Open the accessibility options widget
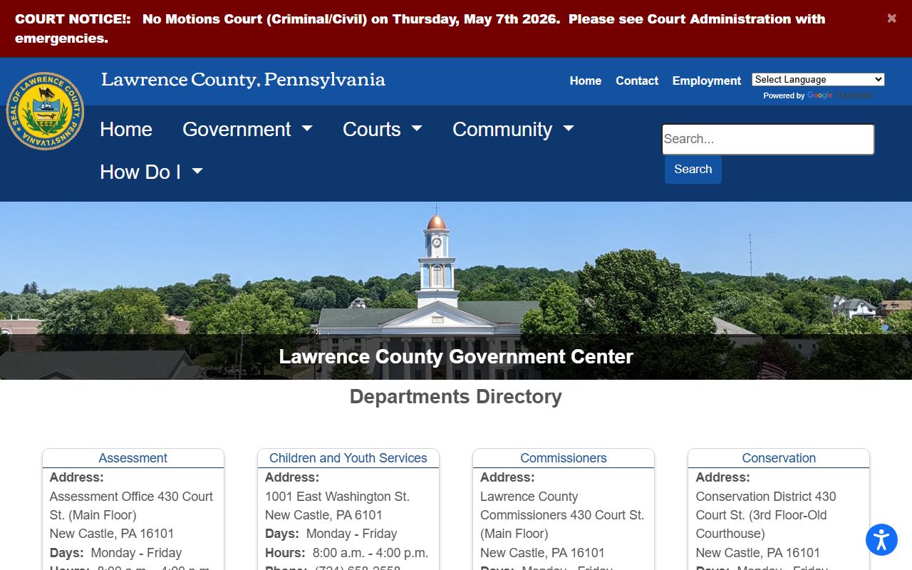The image size is (912, 570). (881, 539)
